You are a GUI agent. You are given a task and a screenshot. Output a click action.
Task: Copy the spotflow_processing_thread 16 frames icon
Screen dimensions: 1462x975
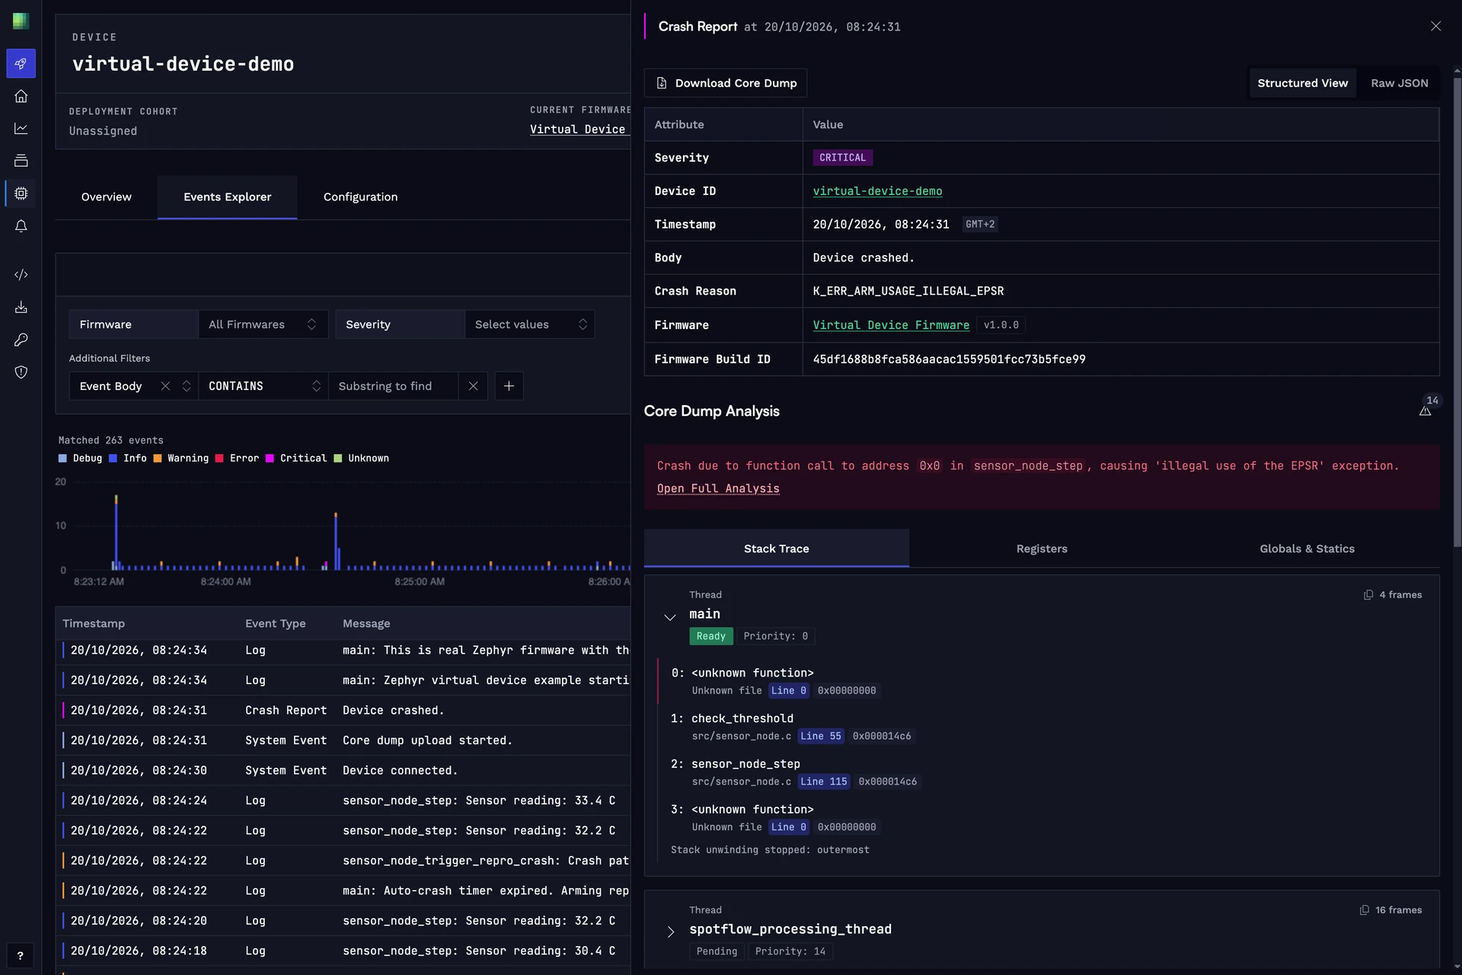click(x=1365, y=910)
